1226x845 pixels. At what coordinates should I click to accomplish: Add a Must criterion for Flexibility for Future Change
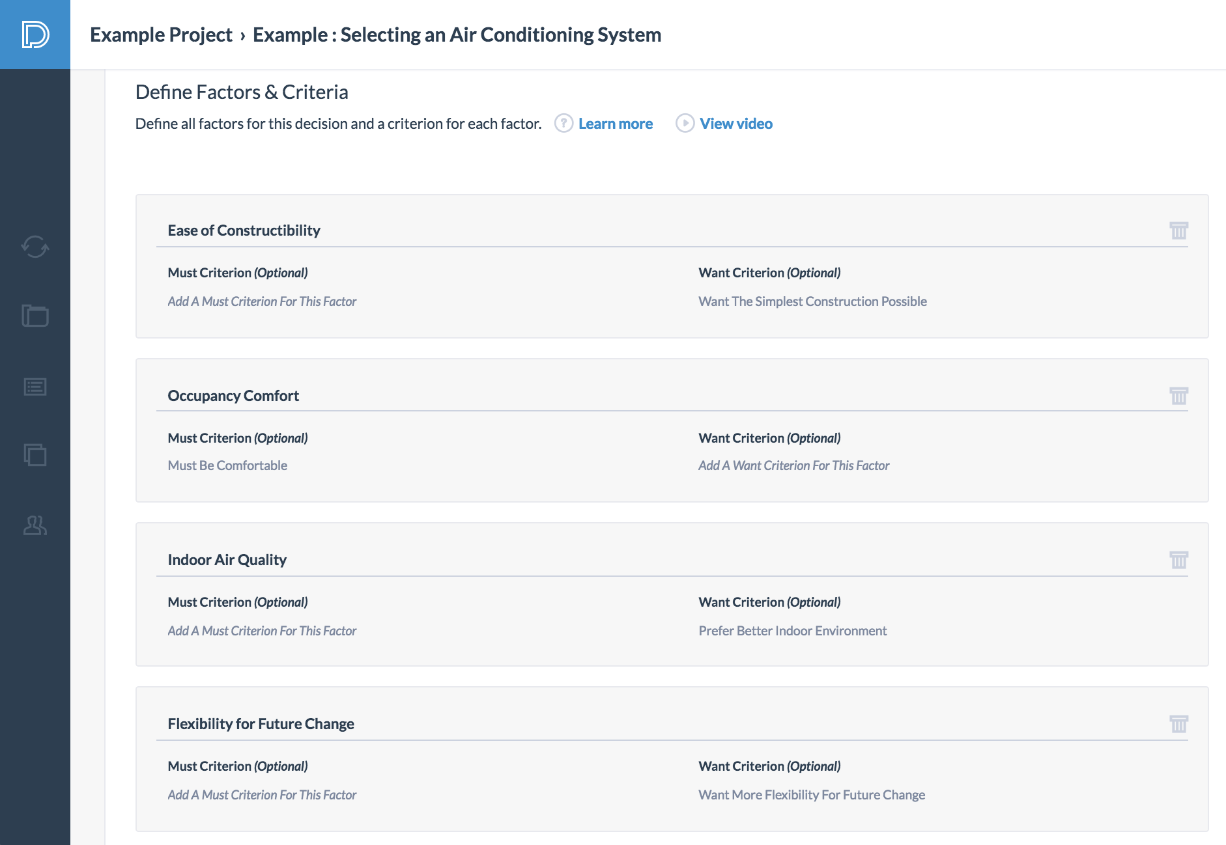tap(262, 795)
